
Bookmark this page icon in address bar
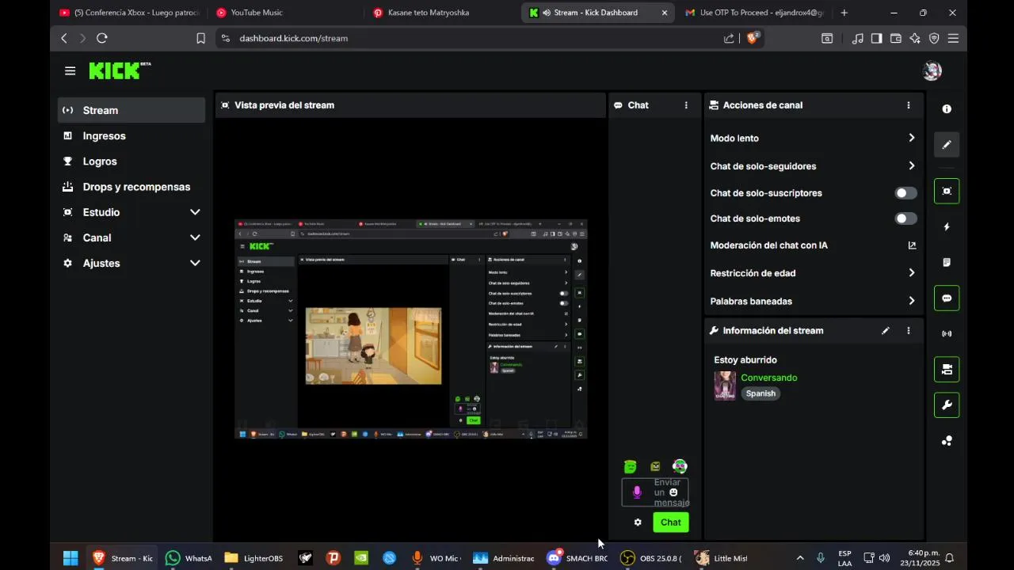(x=200, y=38)
